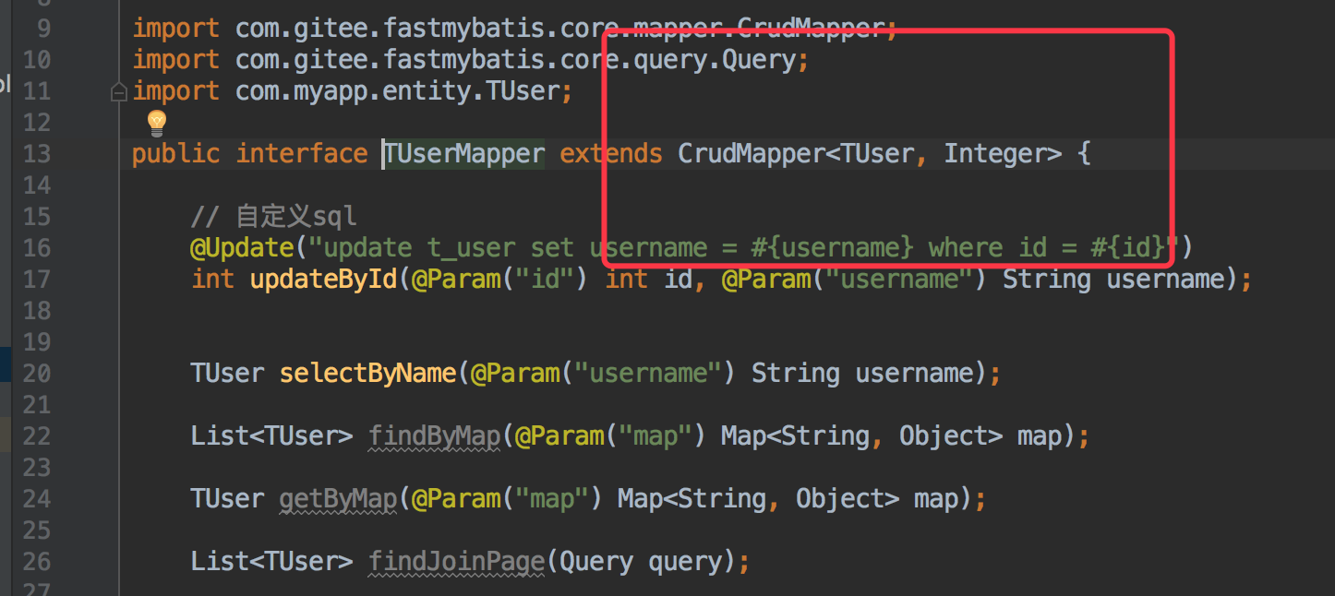Image resolution: width=1335 pixels, height=596 pixels.
Task: Click the CrudMapper supertype in the declaration
Action: [752, 153]
